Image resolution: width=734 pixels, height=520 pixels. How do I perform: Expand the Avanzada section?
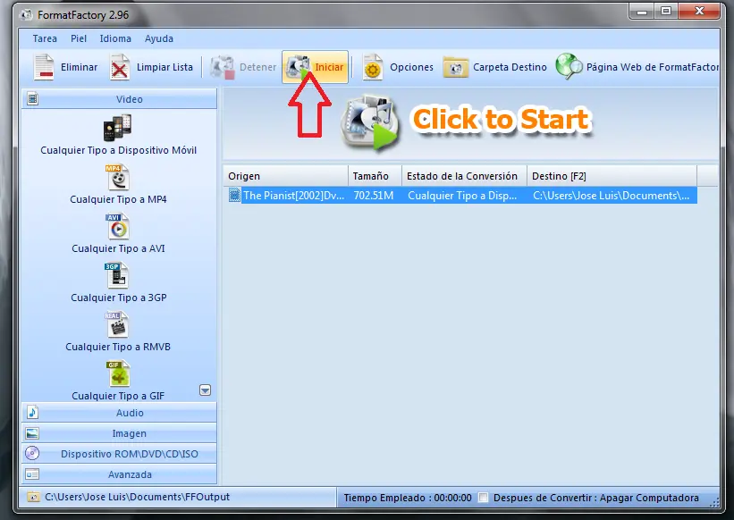119,474
